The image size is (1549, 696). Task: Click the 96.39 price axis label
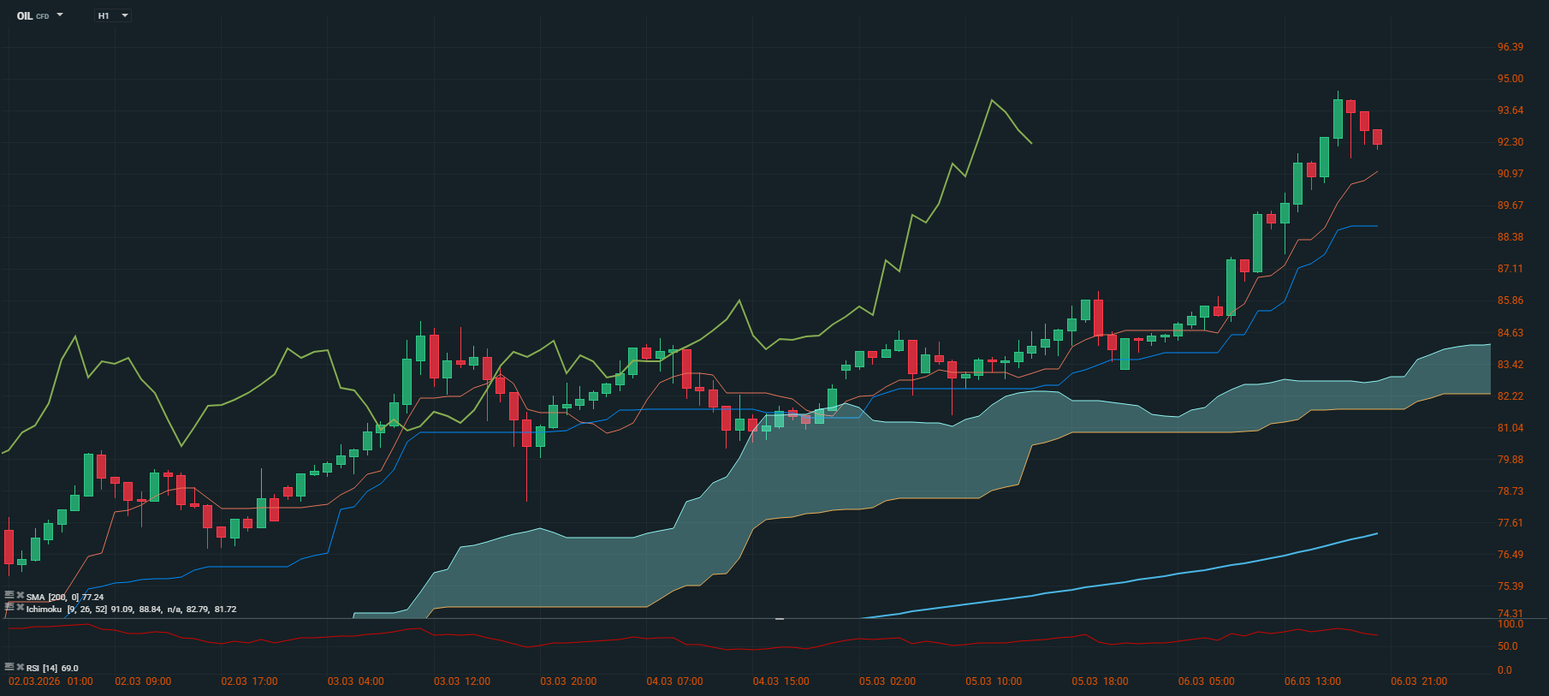[x=1510, y=47]
